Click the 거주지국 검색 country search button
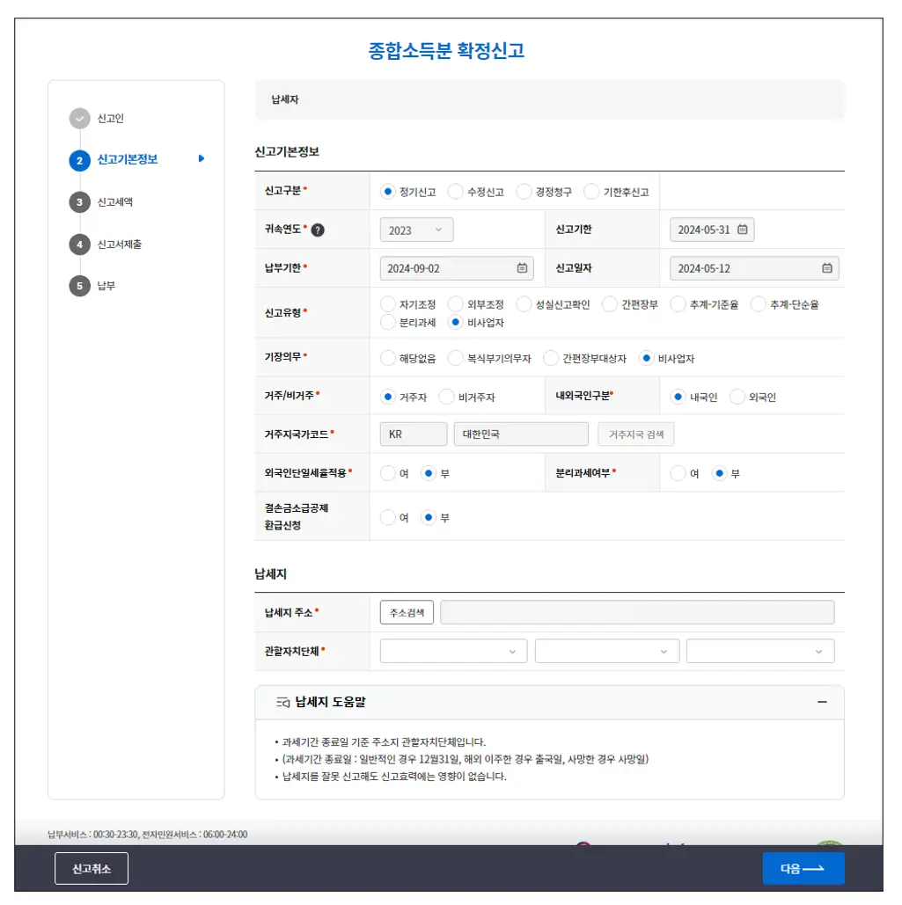Viewport: 902px width, 905px height. (x=635, y=433)
